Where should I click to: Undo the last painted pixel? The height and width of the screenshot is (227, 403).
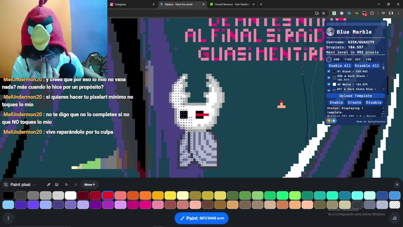[x=66, y=185]
